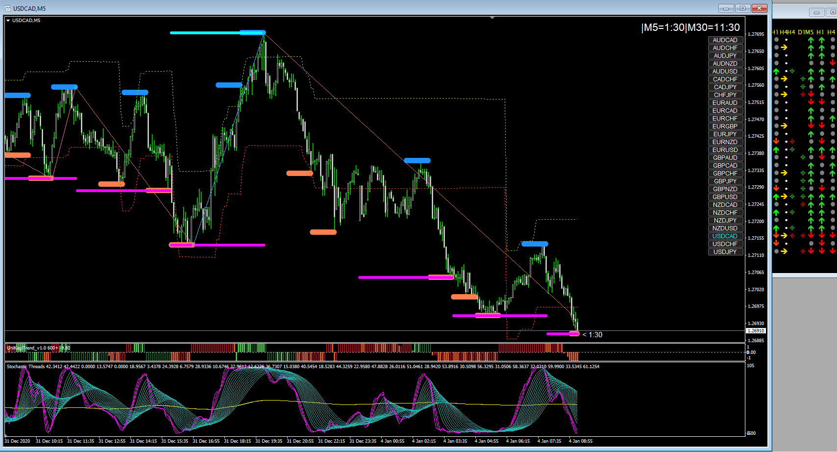Load the EURCHF chart button
The height and width of the screenshot is (452, 837).
click(725, 119)
